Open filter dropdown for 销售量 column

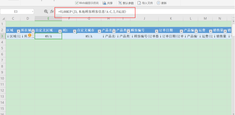point(225,31)
